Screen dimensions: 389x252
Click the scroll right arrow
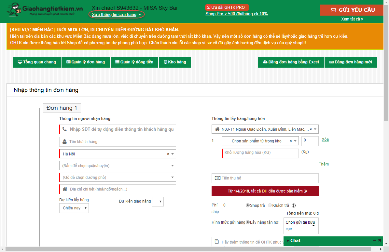[x=381, y=249]
